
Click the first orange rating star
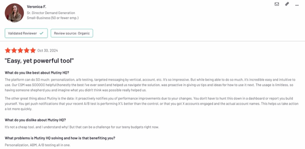pyautogui.click(x=8, y=50)
